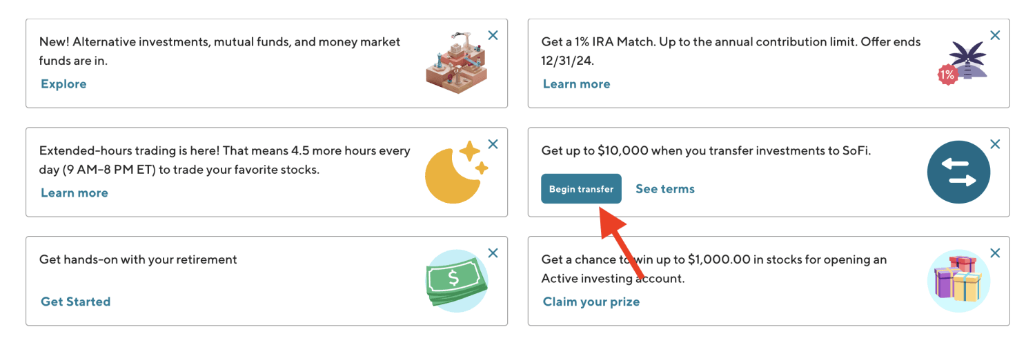Viewport: 1035px width, 345px height.
Task: Click the gift boxes icon
Action: click(958, 281)
